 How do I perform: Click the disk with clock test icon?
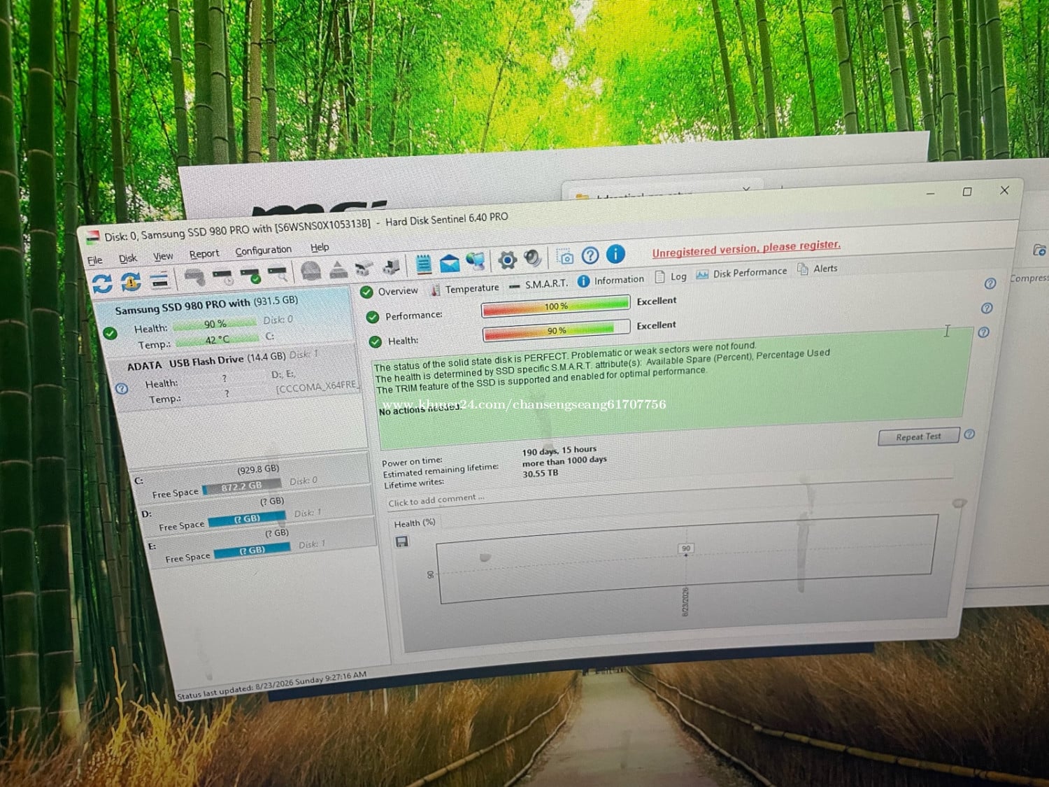223,276
